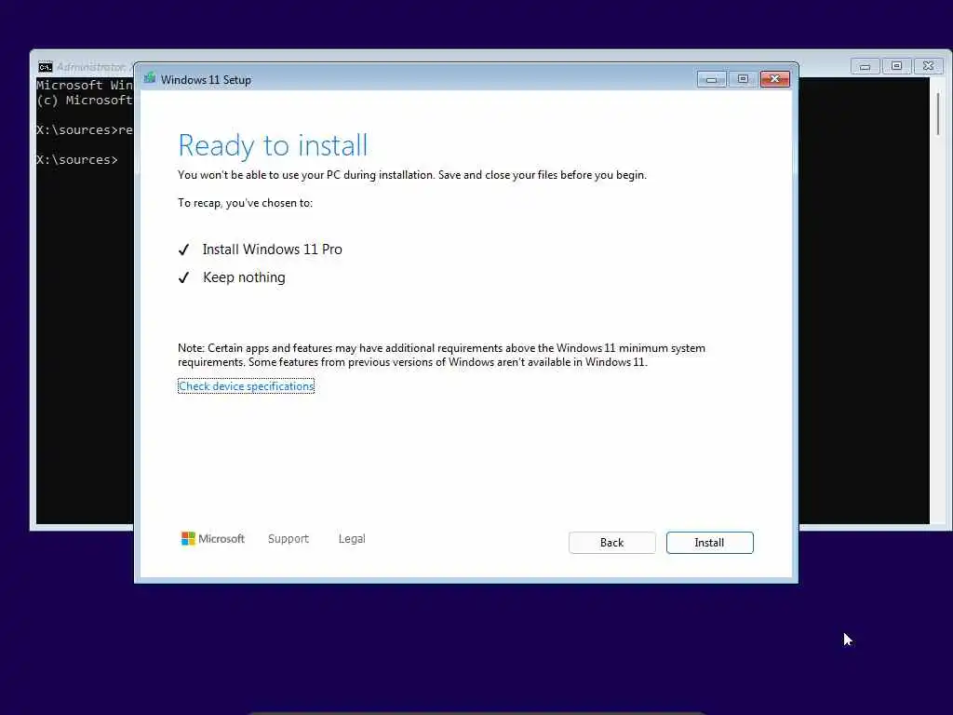Click the X:\sources> prompt line
Screen dimensions: 953x715
77,159
